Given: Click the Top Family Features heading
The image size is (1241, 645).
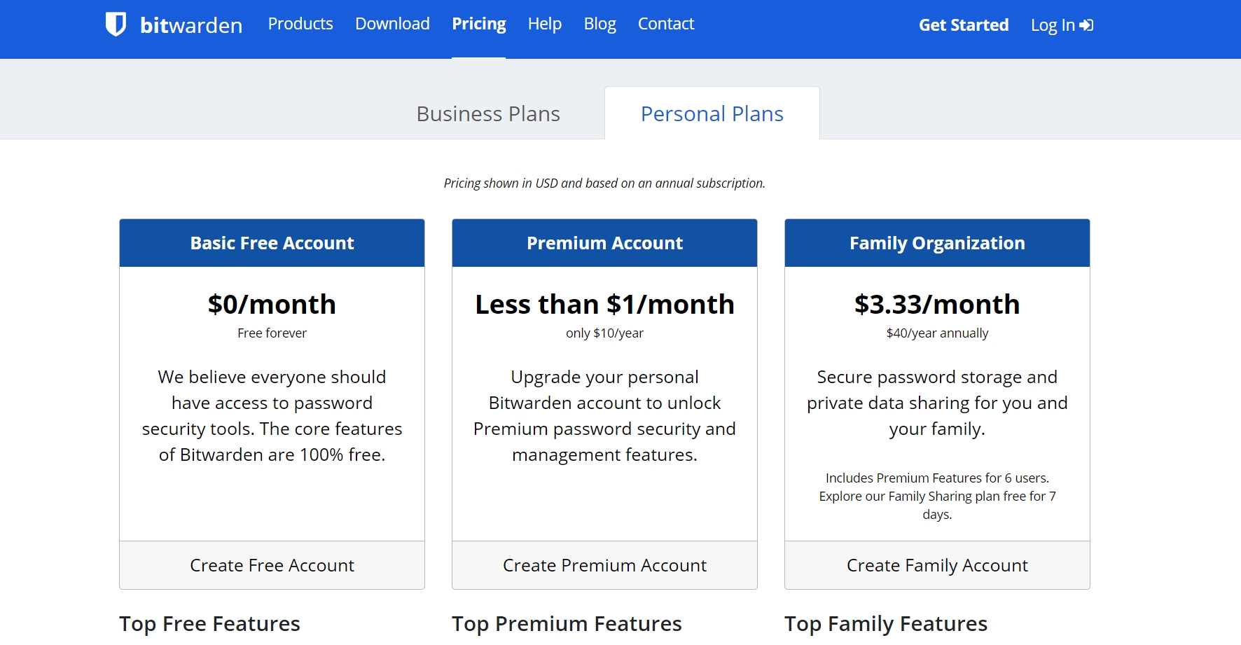Looking at the screenshot, I should tap(887, 623).
